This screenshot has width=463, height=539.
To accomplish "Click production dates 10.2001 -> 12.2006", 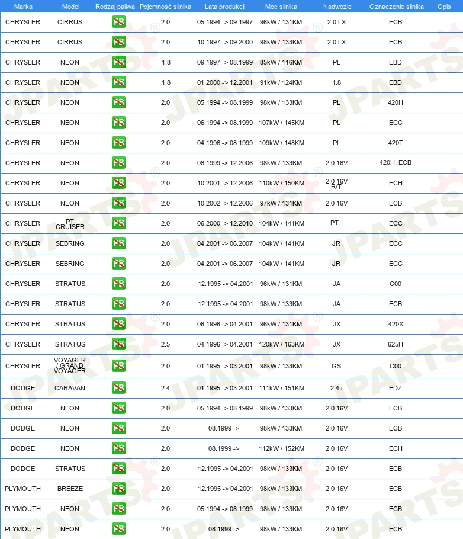I will 225,183.
